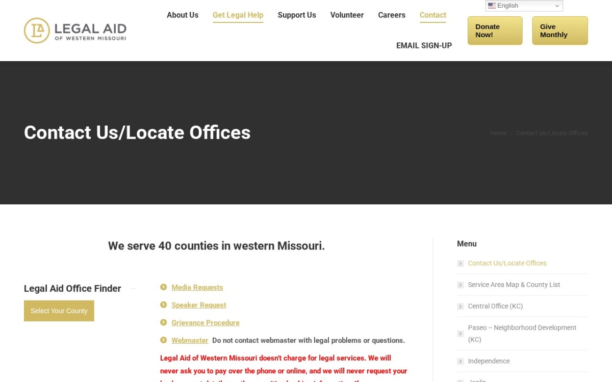The width and height of the screenshot is (612, 382).
Task: Open Paseo – Neighborhood Development (KC) link
Action: tap(522, 334)
